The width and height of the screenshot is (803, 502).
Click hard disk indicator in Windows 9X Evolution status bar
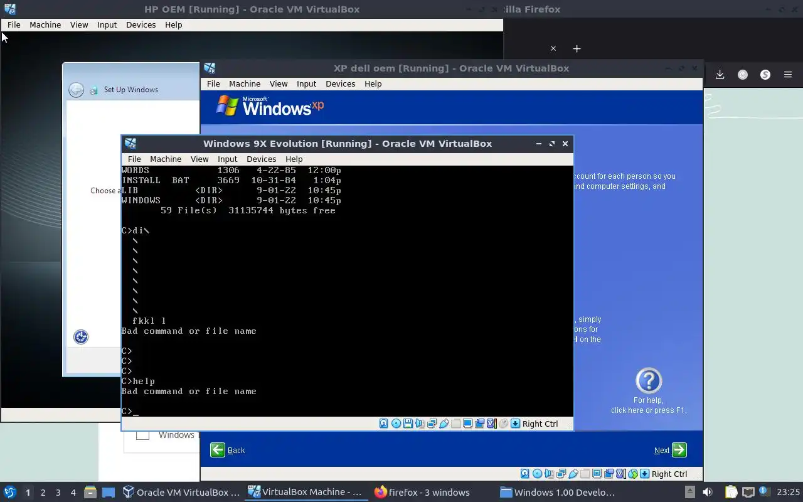[383, 424]
